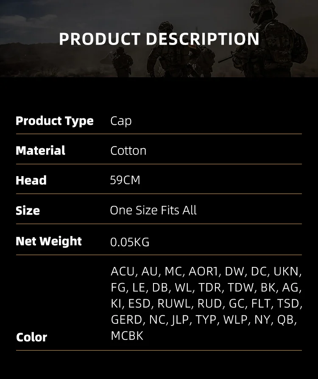Click the soldiers banner image
This screenshot has width=318, height=379.
[159, 39]
